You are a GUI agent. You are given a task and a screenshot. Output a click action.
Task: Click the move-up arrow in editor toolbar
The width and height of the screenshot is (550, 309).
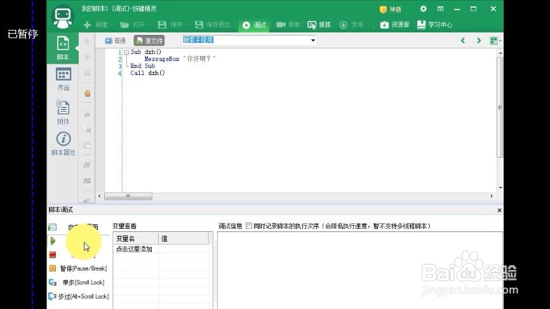pos(86,57)
